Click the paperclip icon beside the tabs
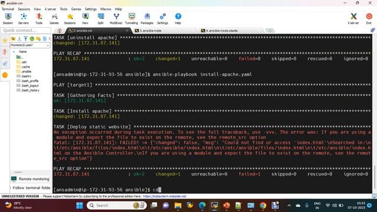The height and width of the screenshot is (212, 377). [373, 30]
